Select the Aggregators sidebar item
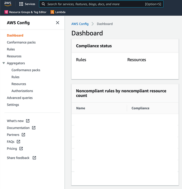 pyautogui.click(x=16, y=63)
